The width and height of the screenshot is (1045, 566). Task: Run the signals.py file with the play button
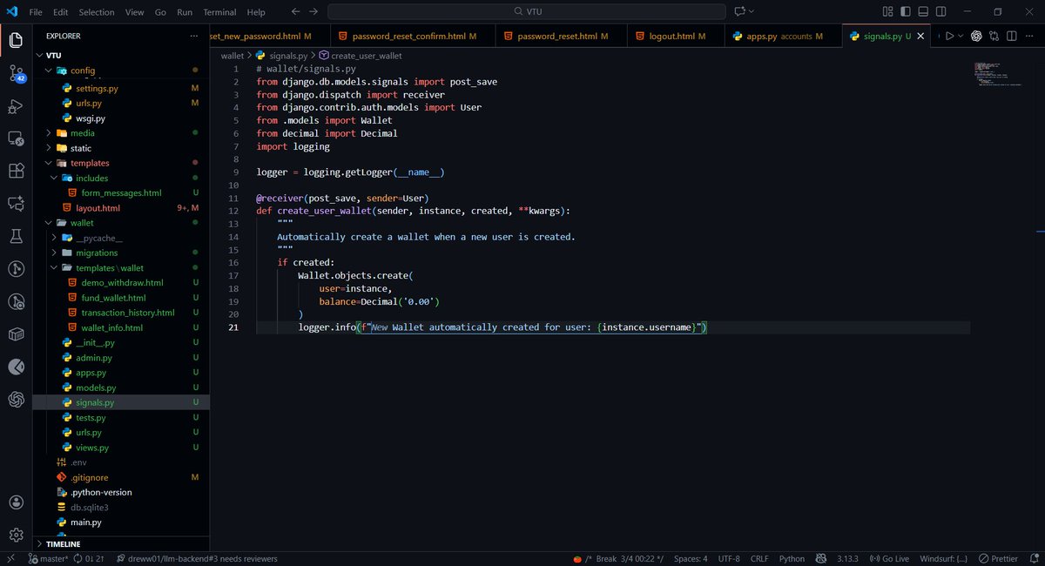point(950,36)
